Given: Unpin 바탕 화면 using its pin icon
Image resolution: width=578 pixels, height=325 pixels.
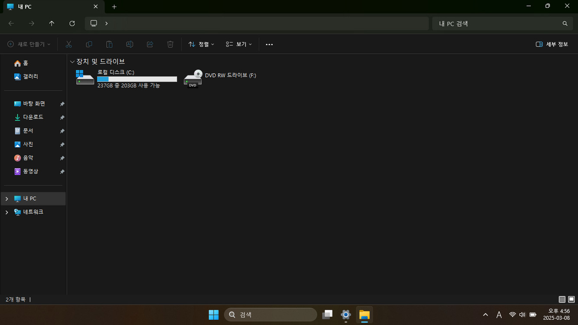Looking at the screenshot, I should click(62, 104).
